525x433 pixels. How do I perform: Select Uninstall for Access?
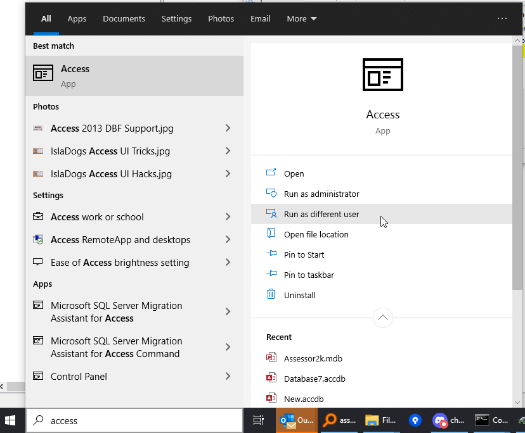click(x=381, y=295)
